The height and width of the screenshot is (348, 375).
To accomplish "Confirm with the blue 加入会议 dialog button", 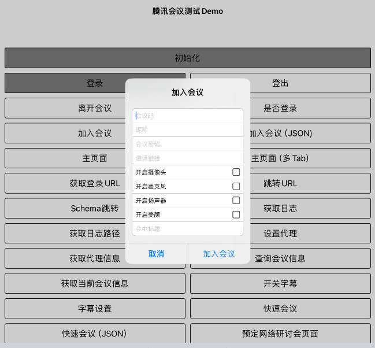I will coord(219,254).
